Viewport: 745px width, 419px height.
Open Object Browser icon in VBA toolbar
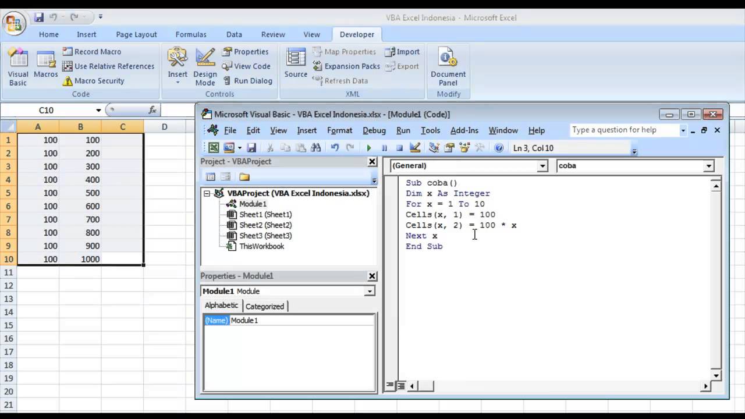point(464,148)
